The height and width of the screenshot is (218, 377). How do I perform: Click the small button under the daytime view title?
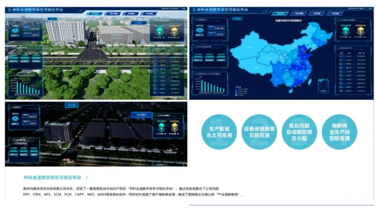tap(52, 19)
